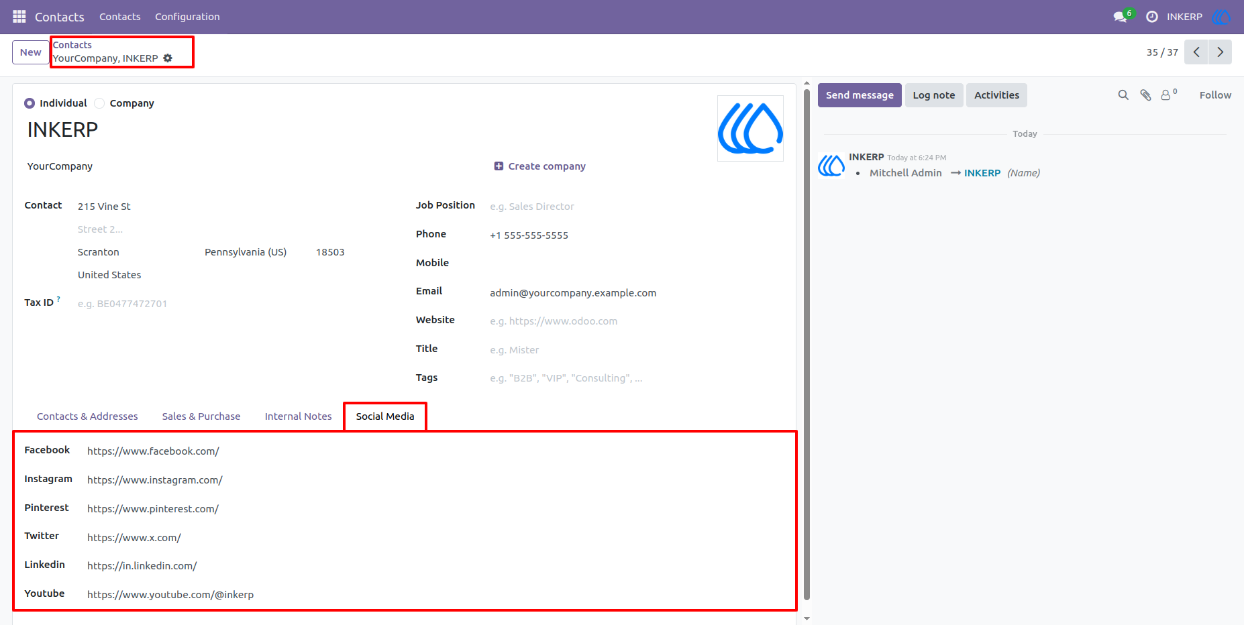Screen dimensions: 1244x625
Task: Open the activities clock icon in navbar
Action: [x=1151, y=17]
